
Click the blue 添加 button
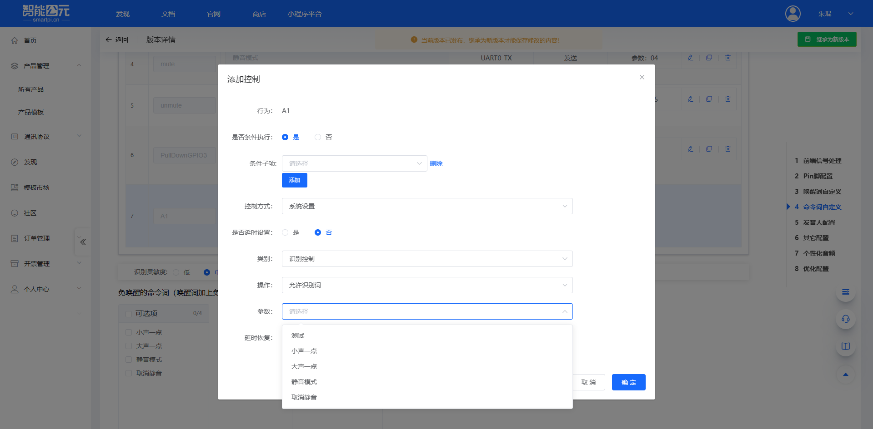pos(294,180)
